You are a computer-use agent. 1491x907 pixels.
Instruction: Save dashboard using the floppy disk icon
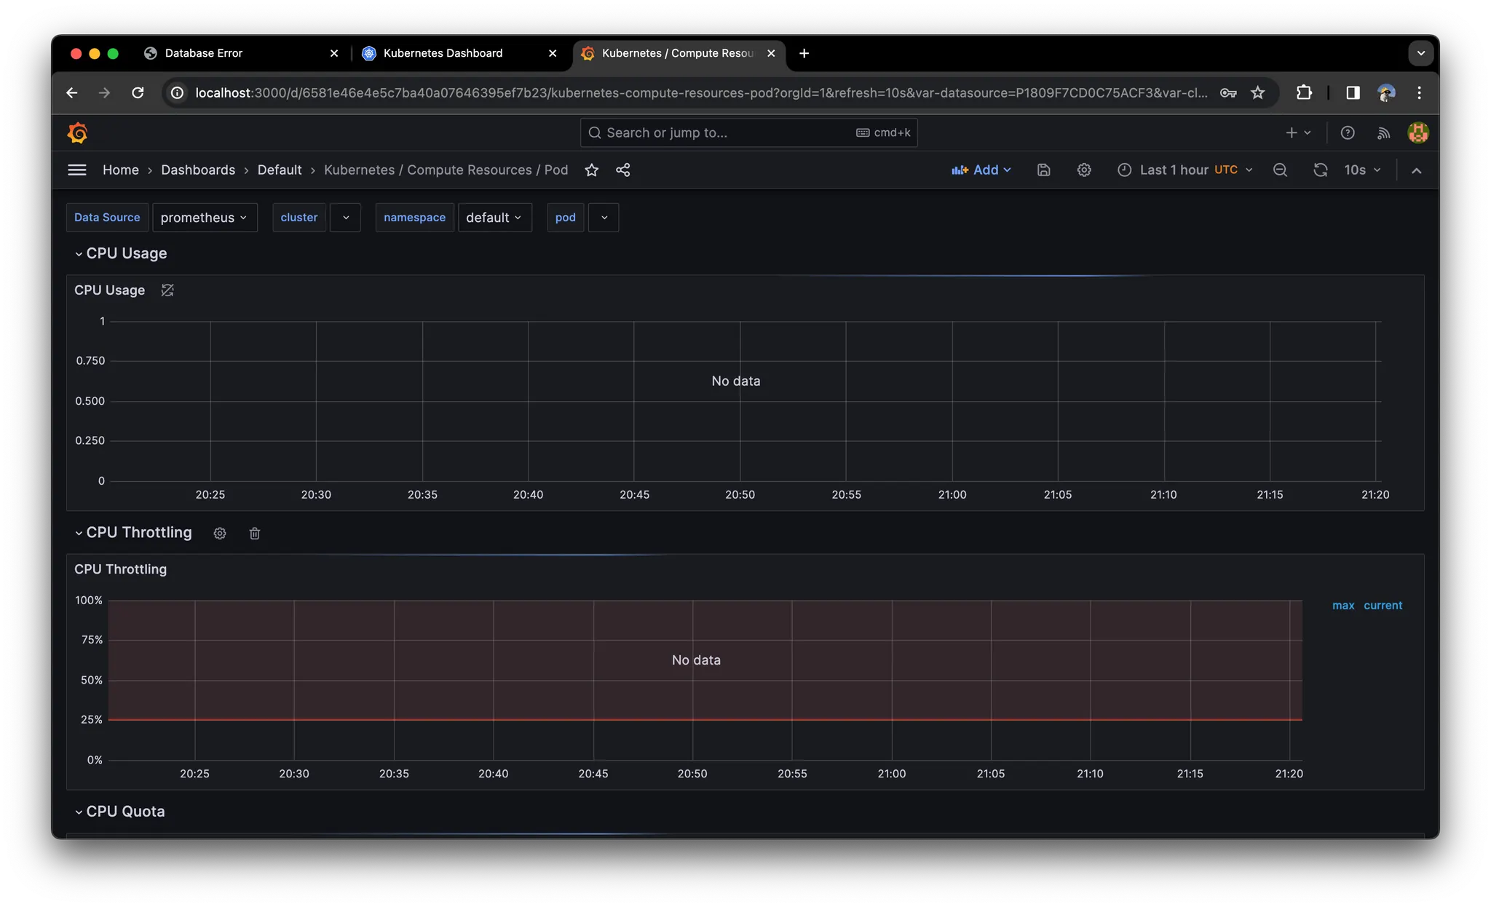pyautogui.click(x=1043, y=170)
